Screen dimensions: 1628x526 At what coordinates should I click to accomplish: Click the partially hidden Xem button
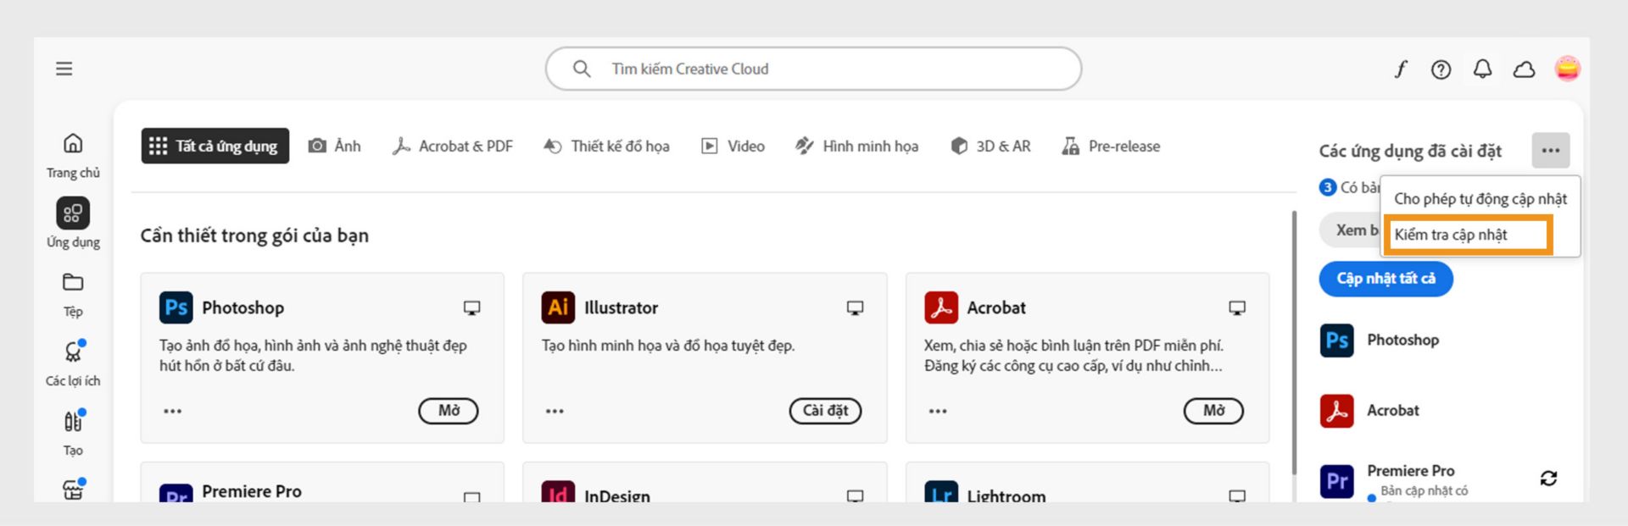click(x=1351, y=230)
